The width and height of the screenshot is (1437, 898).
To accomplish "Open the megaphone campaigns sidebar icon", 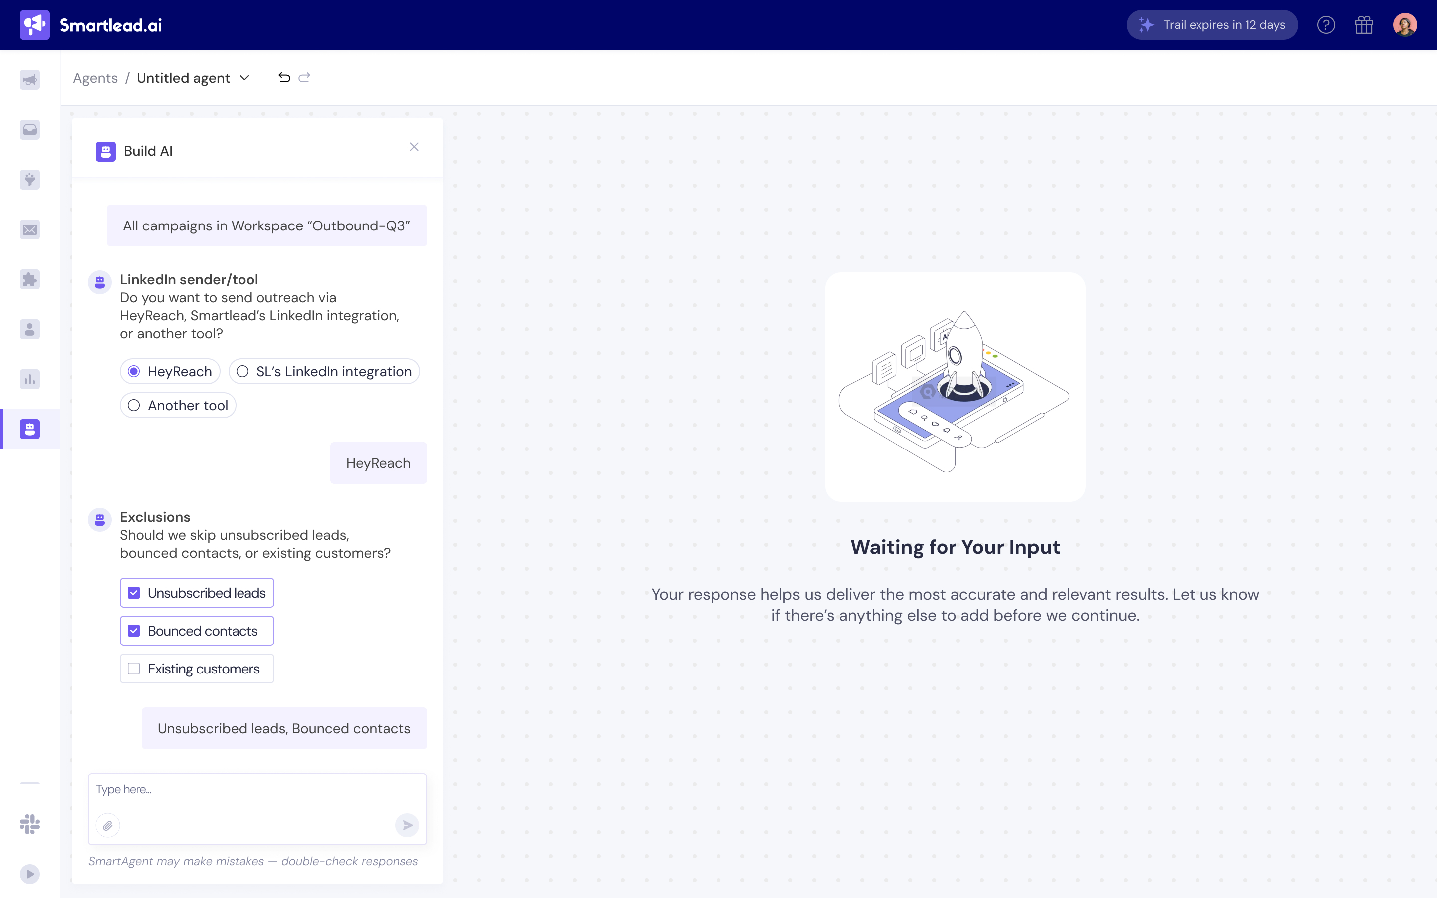I will click(30, 80).
